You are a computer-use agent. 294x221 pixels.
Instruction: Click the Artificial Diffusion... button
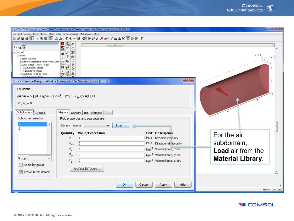[87, 169]
